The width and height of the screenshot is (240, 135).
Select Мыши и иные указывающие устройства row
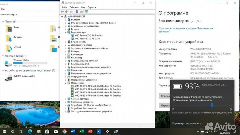pos(91,74)
